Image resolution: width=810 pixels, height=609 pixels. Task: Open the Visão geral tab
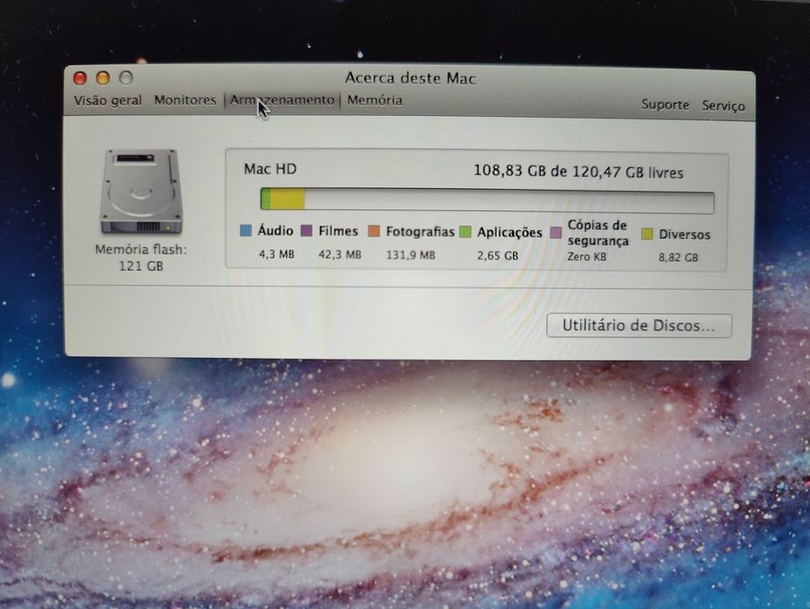(x=107, y=100)
